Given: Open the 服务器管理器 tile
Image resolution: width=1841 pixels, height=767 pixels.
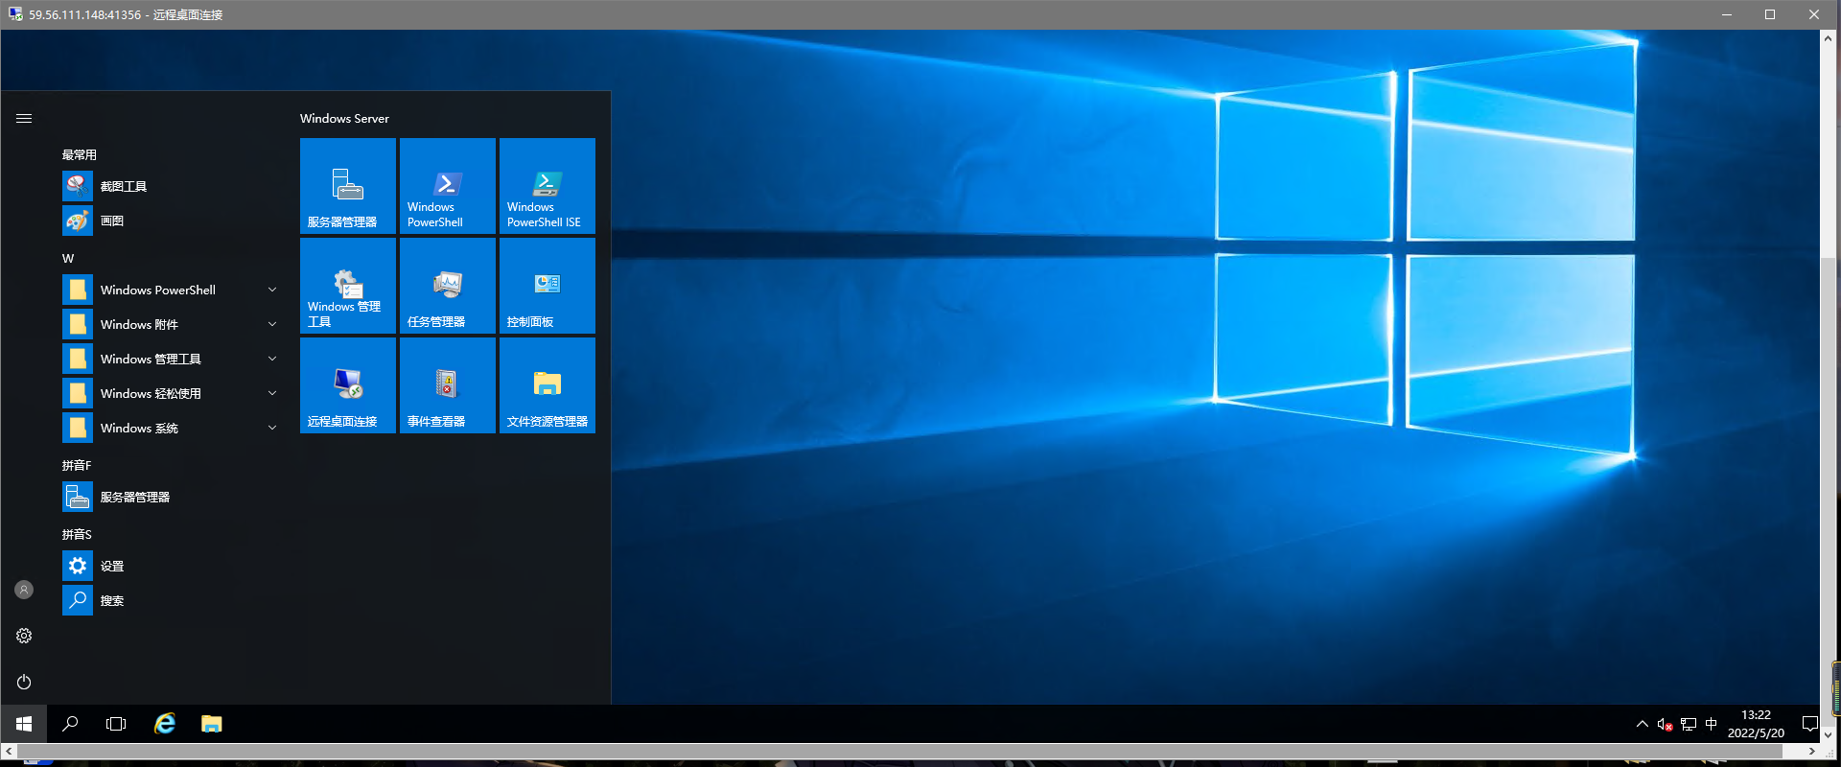Looking at the screenshot, I should 348,186.
